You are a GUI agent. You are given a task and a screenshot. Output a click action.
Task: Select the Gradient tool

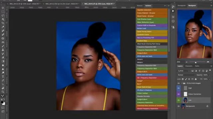tap(3, 61)
